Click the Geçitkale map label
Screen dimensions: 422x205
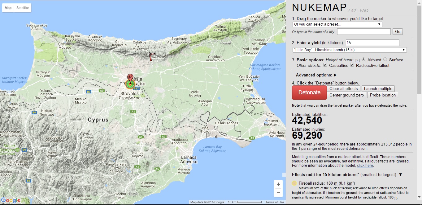click(x=215, y=59)
